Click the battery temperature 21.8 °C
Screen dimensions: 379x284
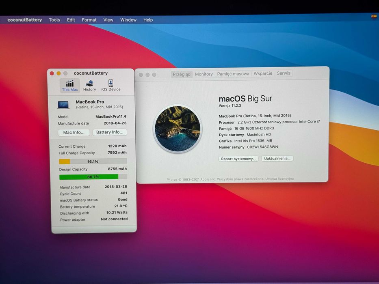click(121, 206)
